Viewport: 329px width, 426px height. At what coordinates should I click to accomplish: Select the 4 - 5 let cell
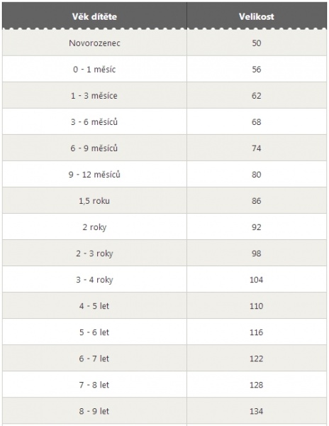(x=94, y=306)
